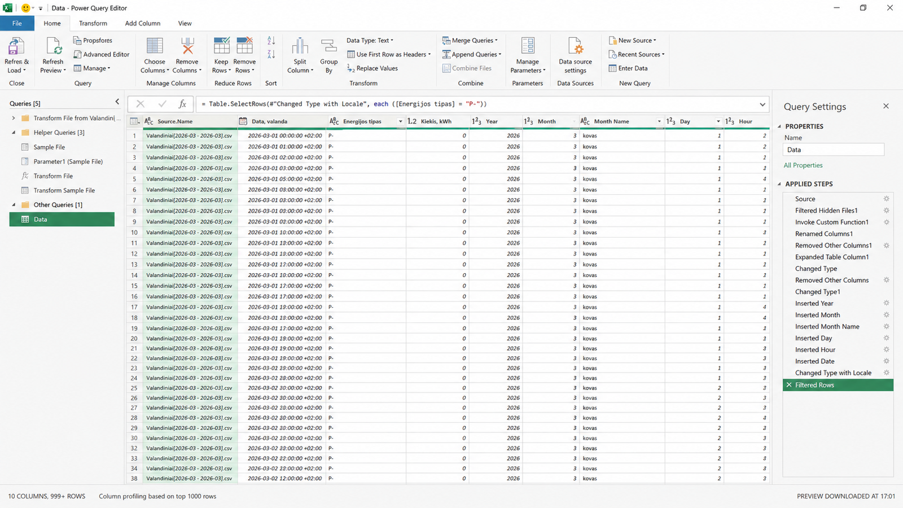Image resolution: width=903 pixels, height=508 pixels.
Task: Open the File tab
Action: point(17,23)
